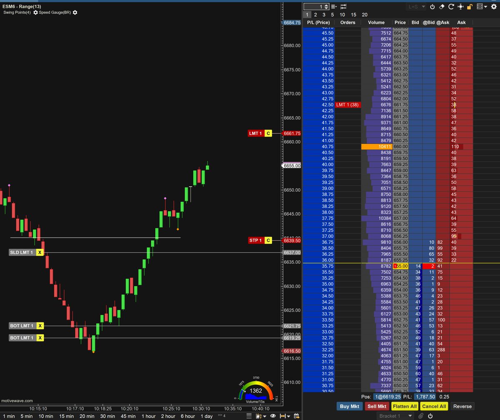Screen dimensions: 500x420
Task: Remove the BOT LMT 1 marker at 6619.25
Action: pyautogui.click(x=40, y=338)
